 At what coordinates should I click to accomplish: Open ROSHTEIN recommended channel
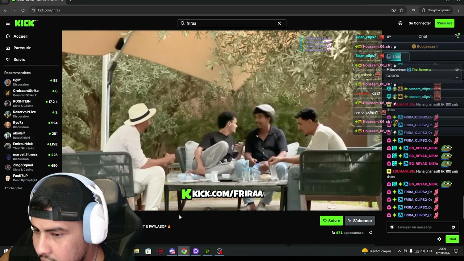point(31,103)
